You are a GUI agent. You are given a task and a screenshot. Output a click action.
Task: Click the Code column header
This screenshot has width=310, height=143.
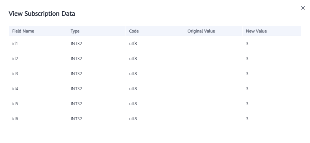coord(134,31)
